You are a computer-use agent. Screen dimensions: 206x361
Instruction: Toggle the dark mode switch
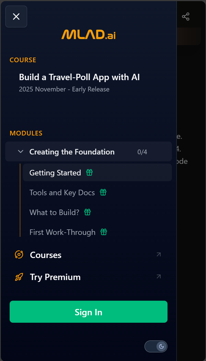pos(156,346)
